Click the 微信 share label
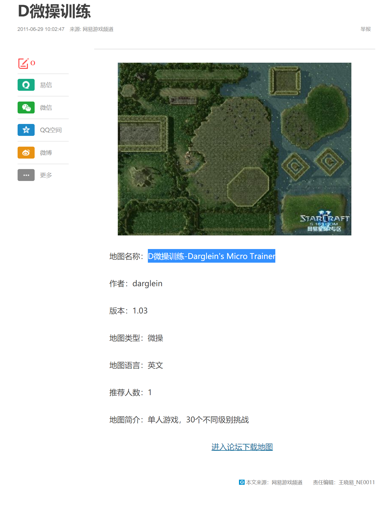Screen dimensions: 386x510 coord(46,108)
